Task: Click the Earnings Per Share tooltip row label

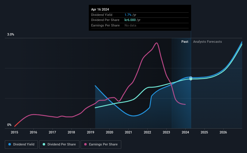Action: pyautogui.click(x=105, y=25)
